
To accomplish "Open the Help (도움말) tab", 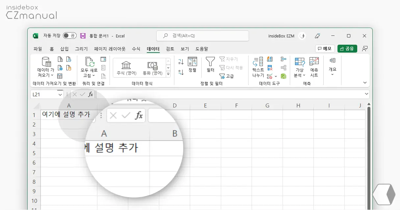I will (202, 49).
